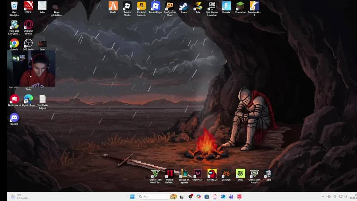Open Google Chrome desktop shortcut

click(x=14, y=45)
